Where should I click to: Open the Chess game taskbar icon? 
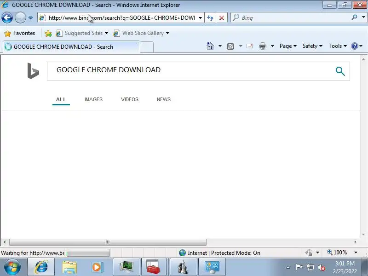pyautogui.click(x=183, y=267)
